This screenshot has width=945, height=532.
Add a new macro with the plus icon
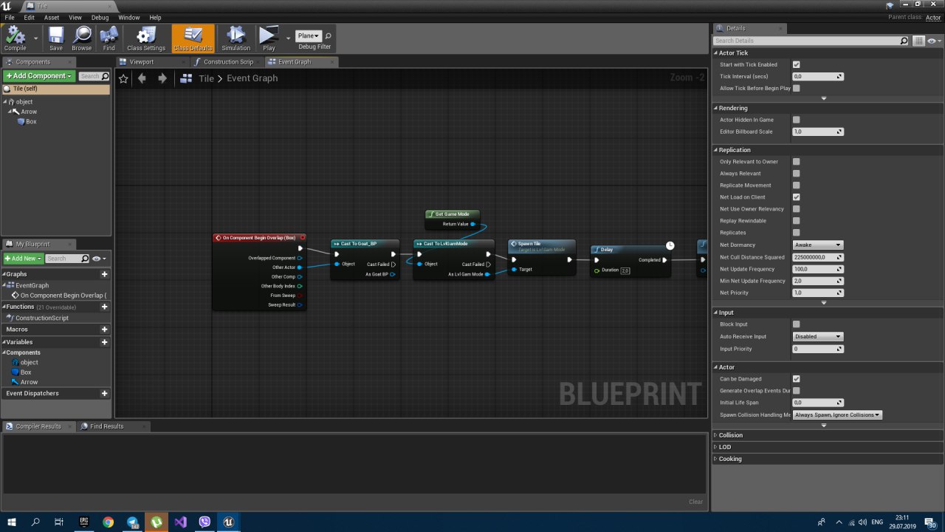point(104,330)
